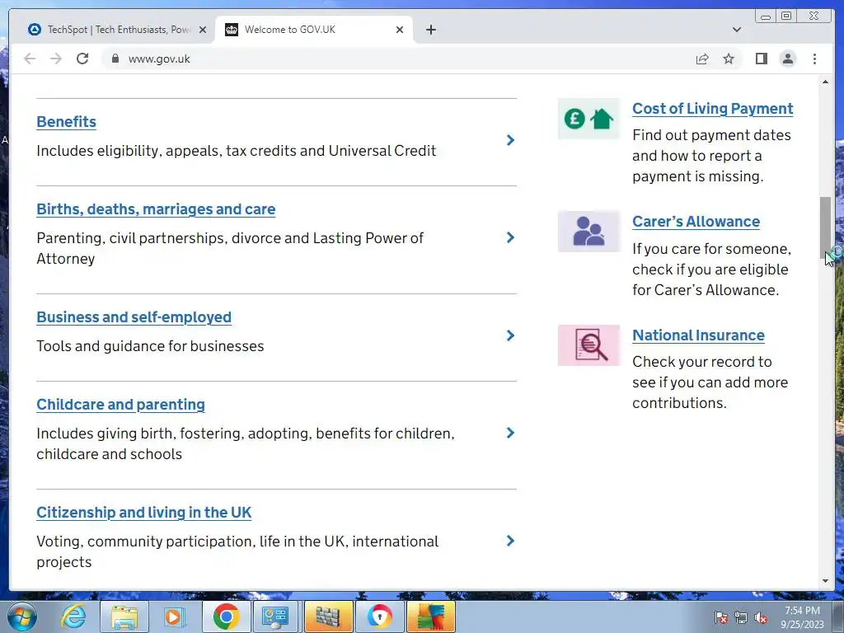Click the National Insurance magnifier image

[x=588, y=345]
